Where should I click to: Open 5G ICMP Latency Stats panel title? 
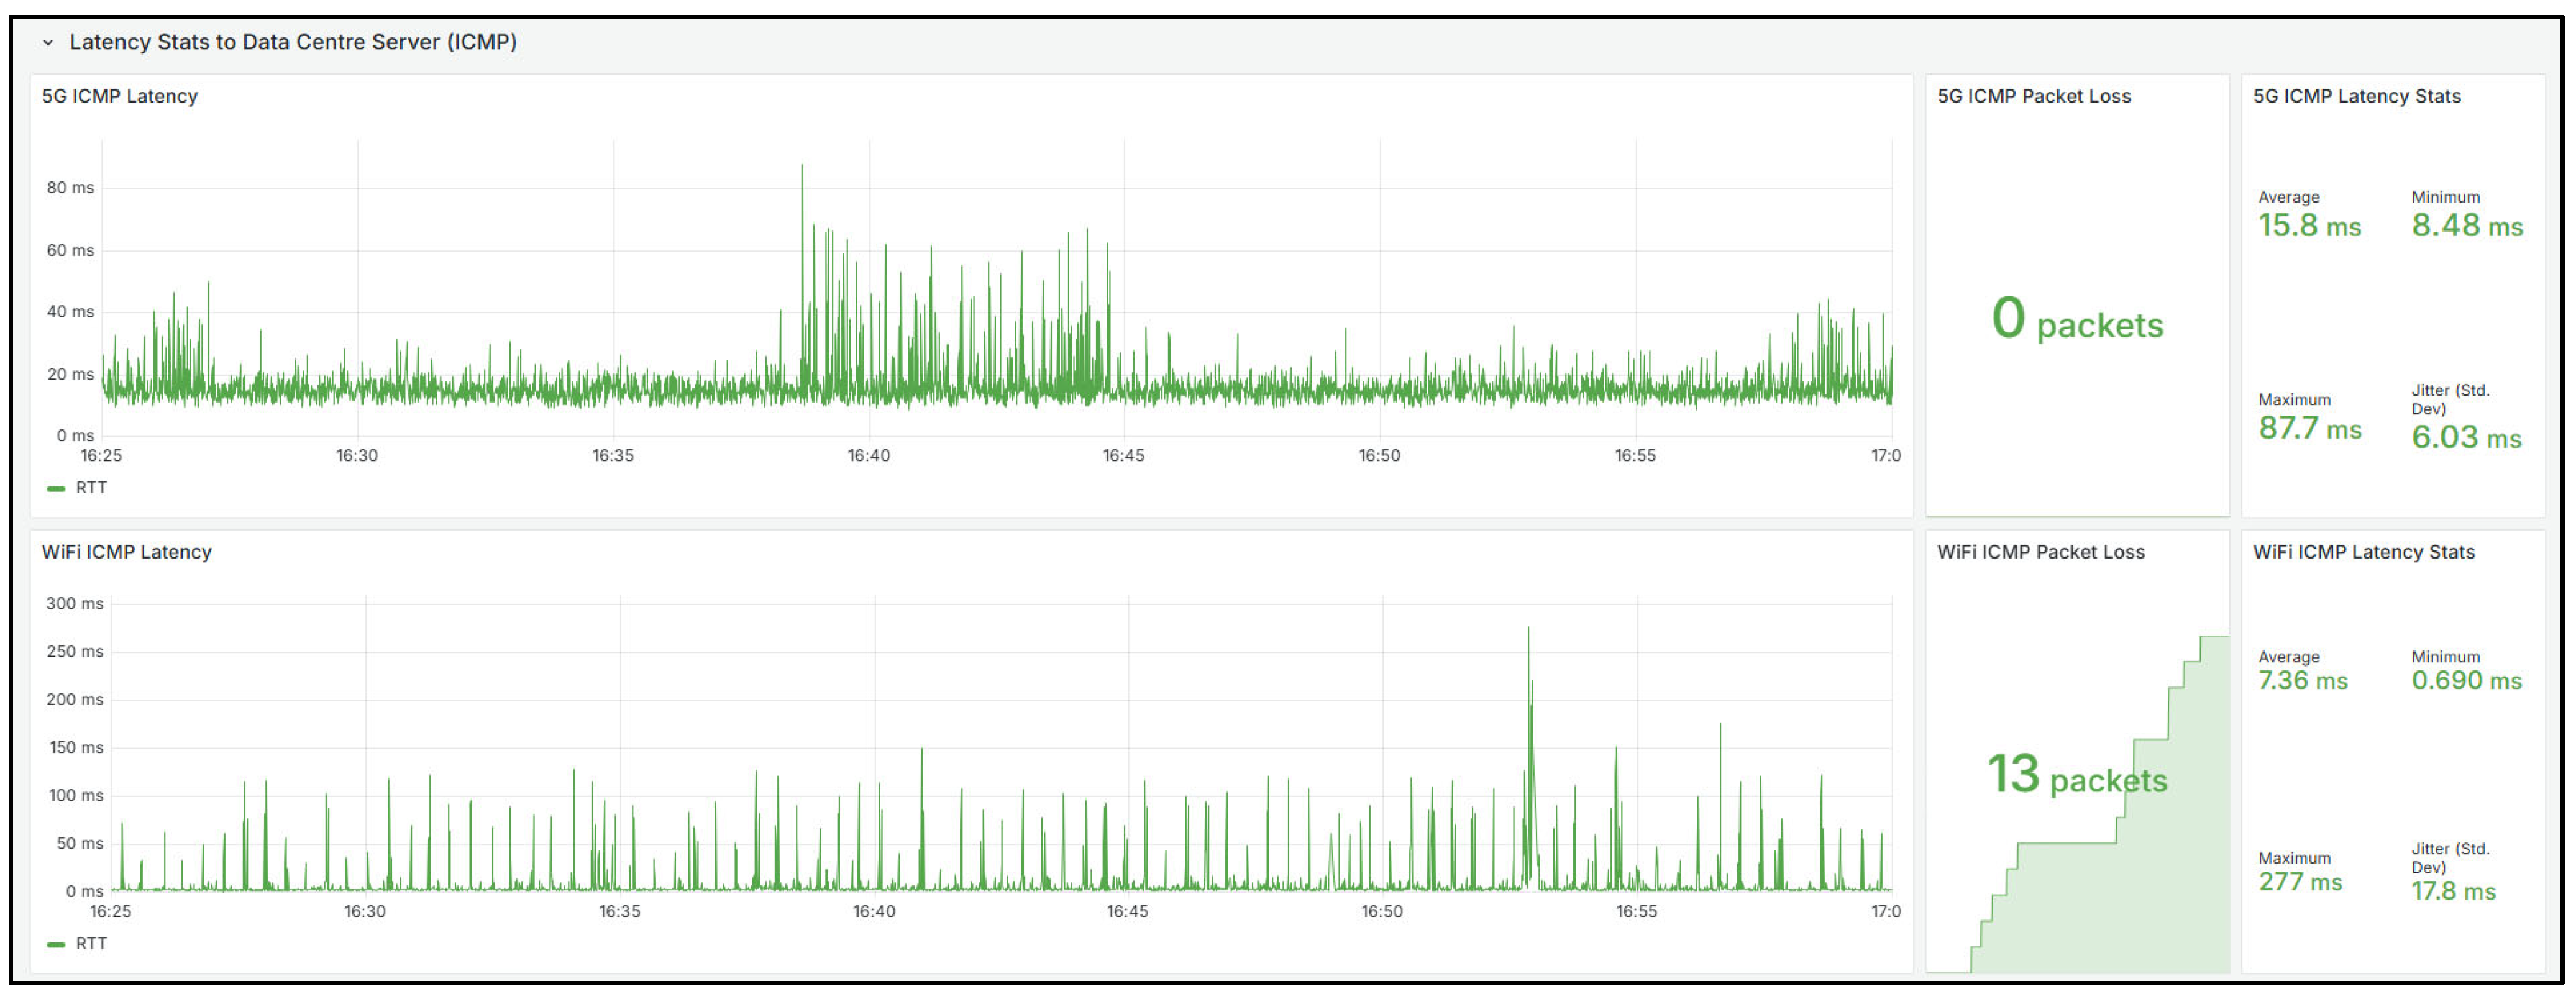(2357, 96)
